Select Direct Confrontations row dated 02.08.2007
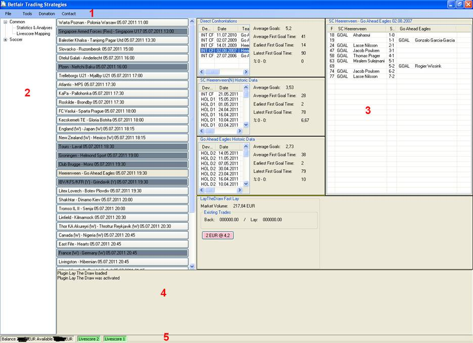Image resolution: width=473 pixels, height=343 pixels. click(224, 51)
